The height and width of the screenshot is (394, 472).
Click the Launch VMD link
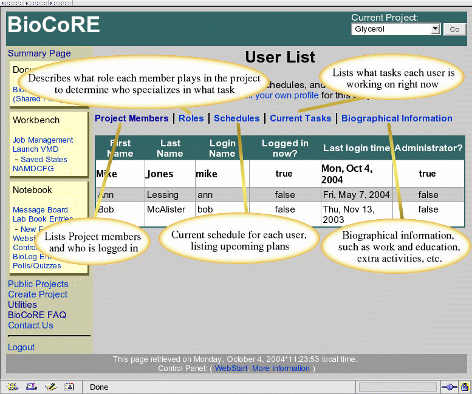(x=35, y=149)
